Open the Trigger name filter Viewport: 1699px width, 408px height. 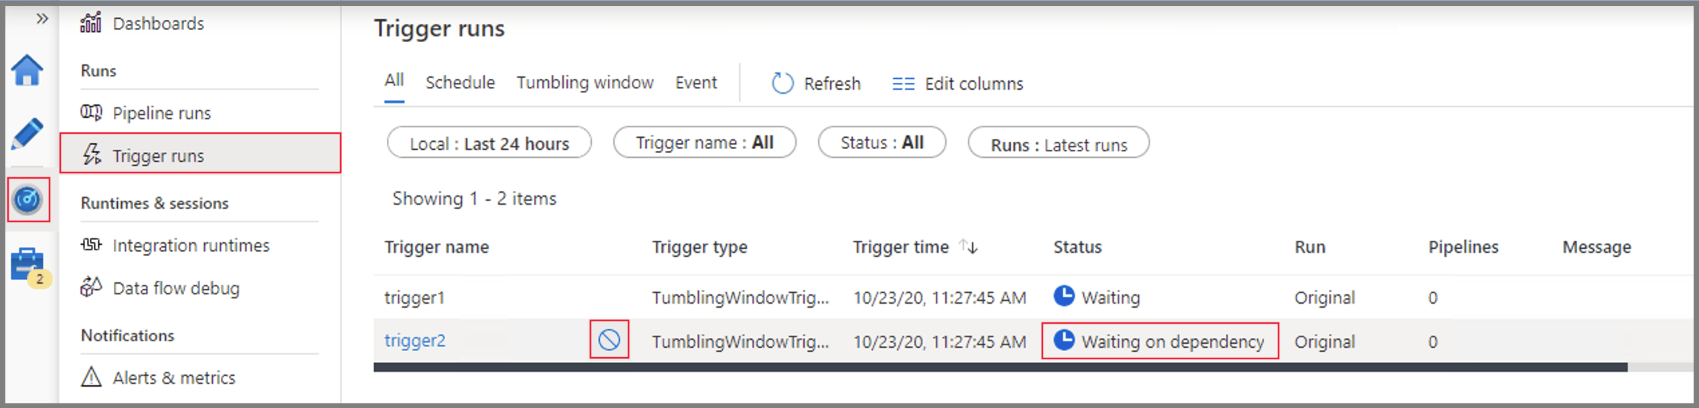click(704, 142)
